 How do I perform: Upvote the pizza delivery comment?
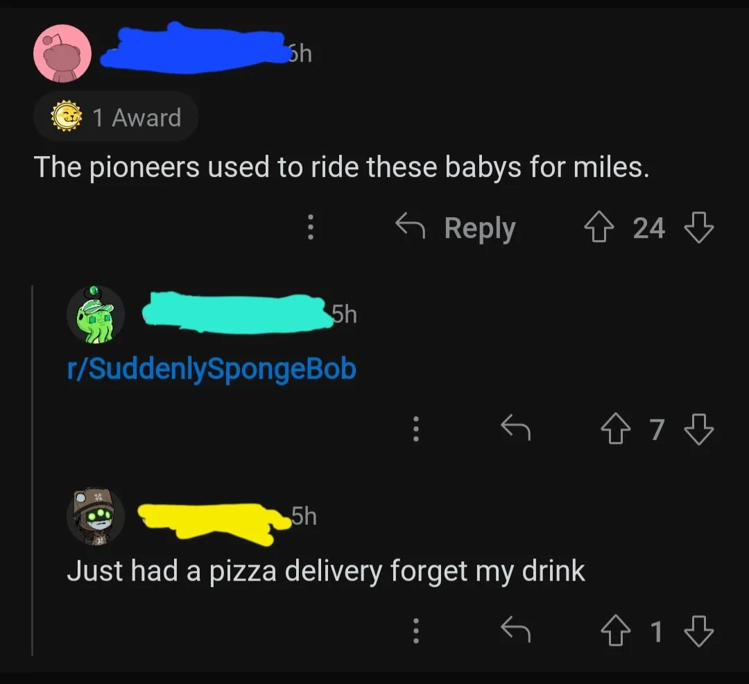(617, 631)
